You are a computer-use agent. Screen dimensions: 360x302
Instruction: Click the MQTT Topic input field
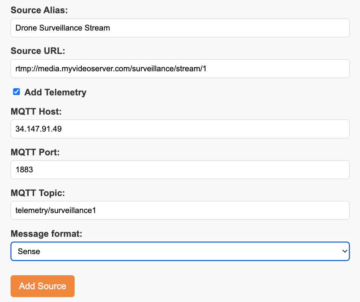coord(180,210)
